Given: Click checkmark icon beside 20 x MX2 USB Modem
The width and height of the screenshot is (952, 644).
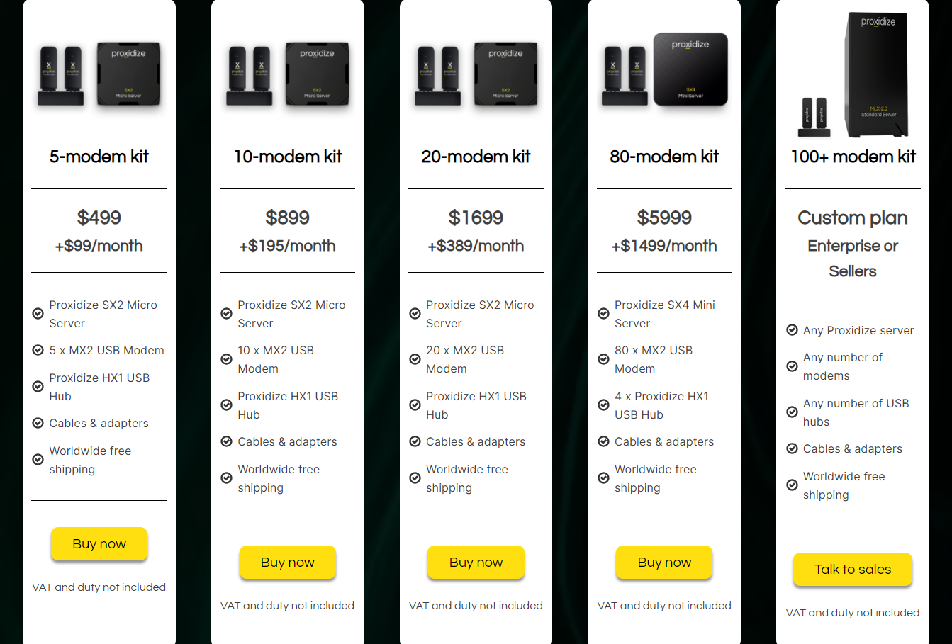Looking at the screenshot, I should [x=415, y=359].
